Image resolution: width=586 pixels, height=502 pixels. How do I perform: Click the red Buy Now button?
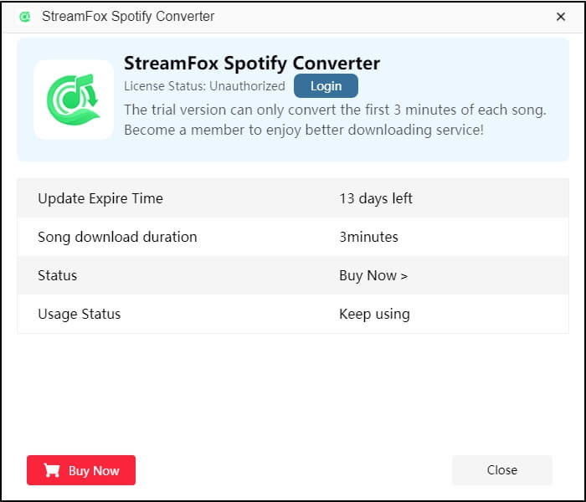point(81,470)
